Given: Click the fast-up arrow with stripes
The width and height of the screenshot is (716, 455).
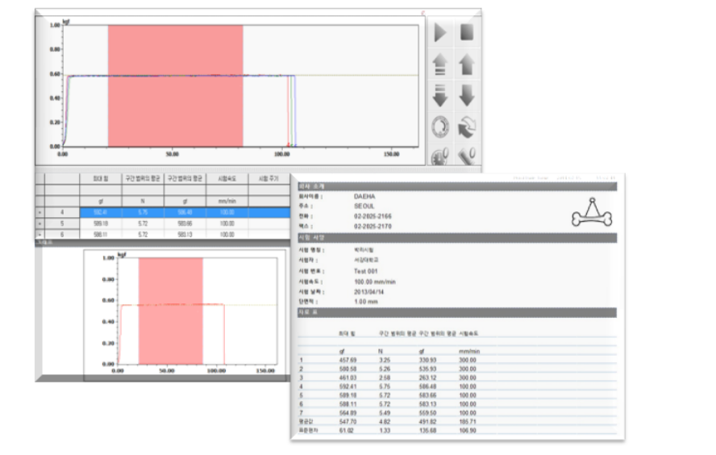Looking at the screenshot, I should [439, 65].
